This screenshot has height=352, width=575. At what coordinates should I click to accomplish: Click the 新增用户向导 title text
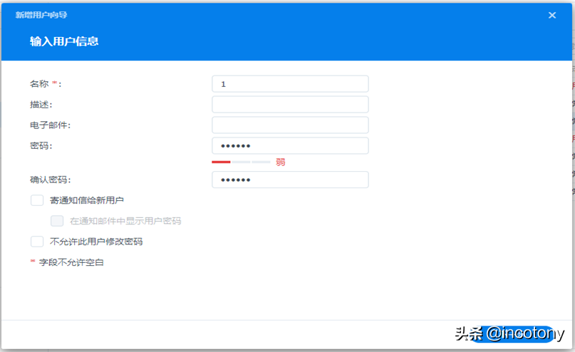41,15
